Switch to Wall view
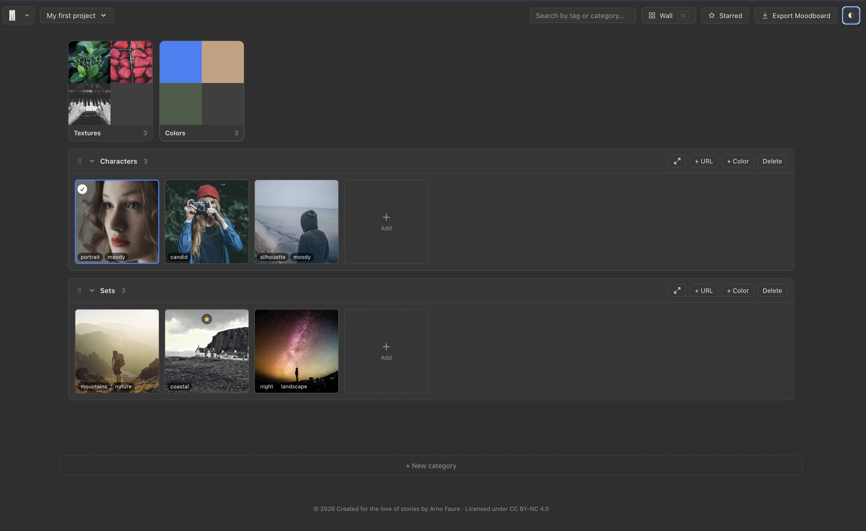 (x=668, y=15)
